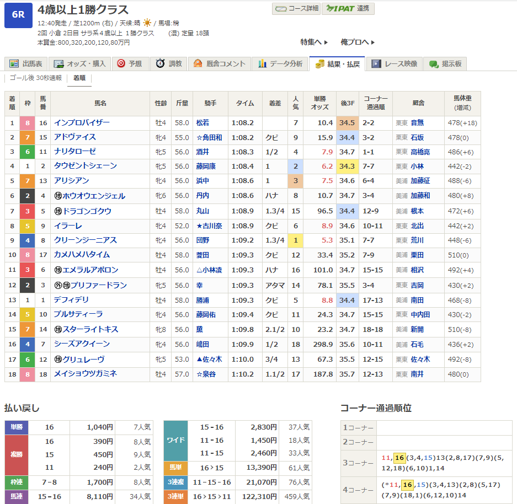The height and width of the screenshot is (504, 517).
Task: Click the 出馬表 tab table icon
Action: pos(14,64)
